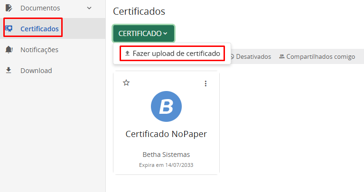Click the Certificados page heading
The width and height of the screenshot is (364, 192).
pos(139,11)
